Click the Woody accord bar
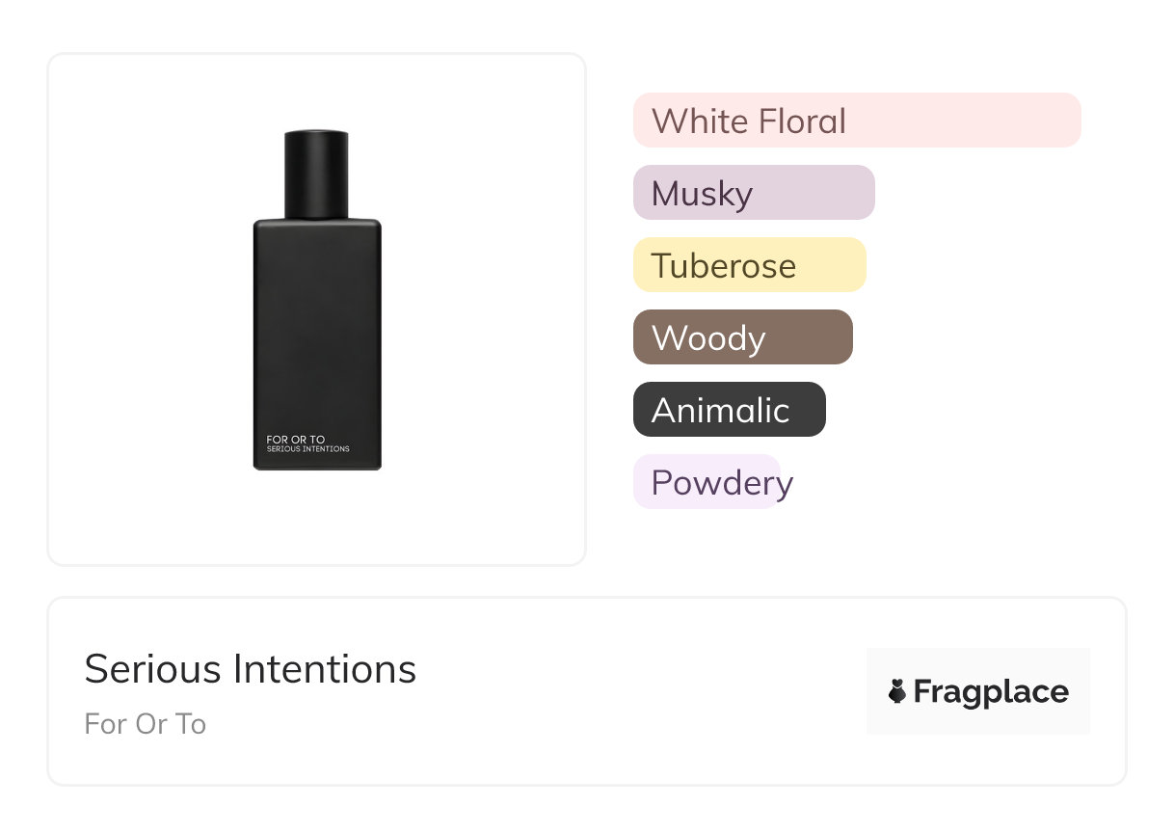Screen dimensions: 1174x833 tap(743, 337)
